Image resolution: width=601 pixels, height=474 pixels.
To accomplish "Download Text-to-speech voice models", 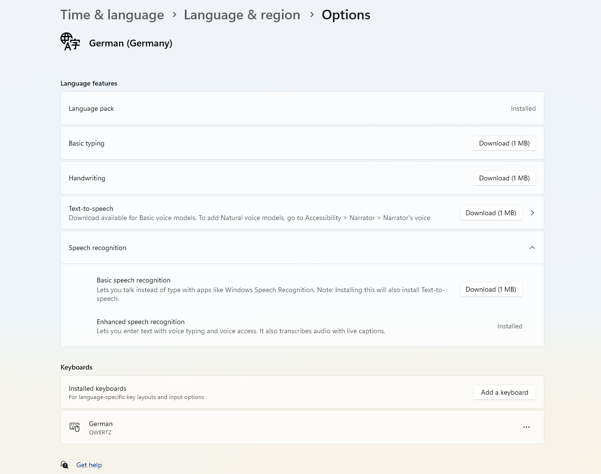I will pyautogui.click(x=491, y=213).
